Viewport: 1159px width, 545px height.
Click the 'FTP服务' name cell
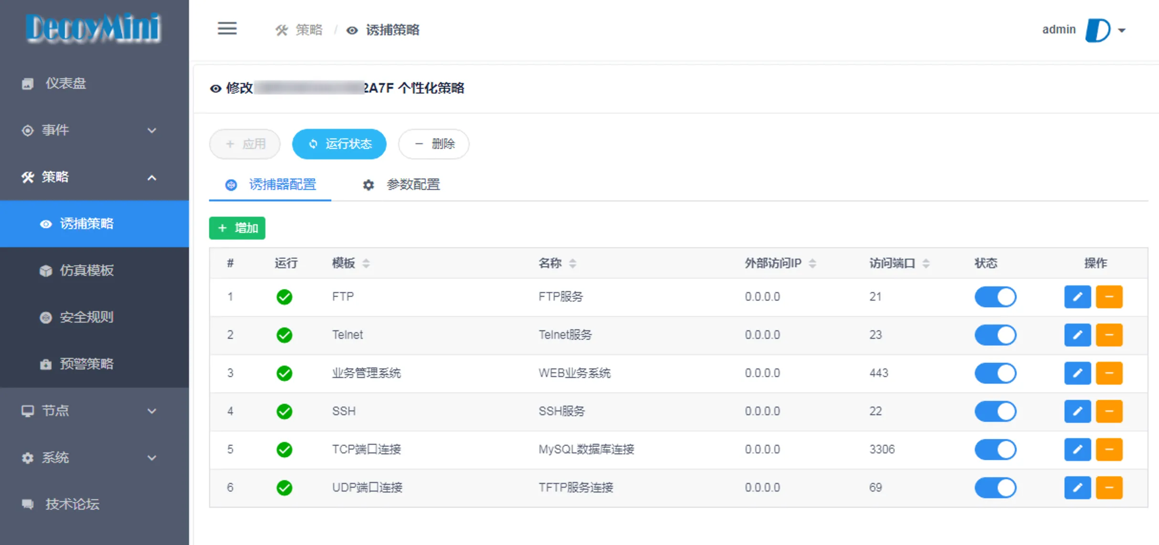561,296
